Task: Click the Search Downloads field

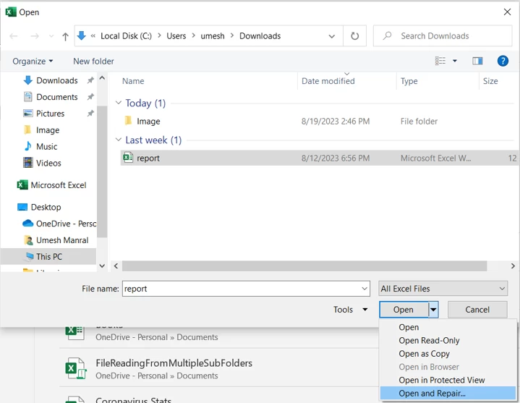Action: 443,36
